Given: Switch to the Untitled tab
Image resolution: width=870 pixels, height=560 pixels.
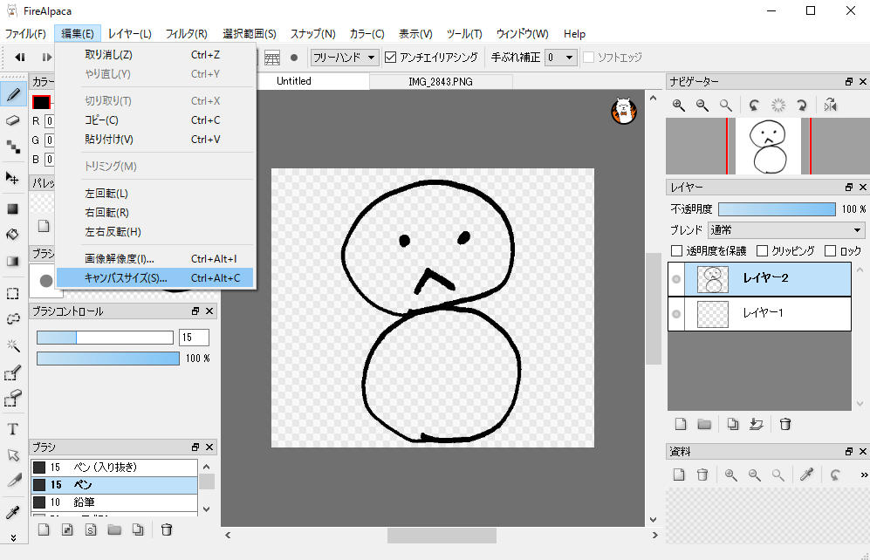Looking at the screenshot, I should tap(294, 81).
